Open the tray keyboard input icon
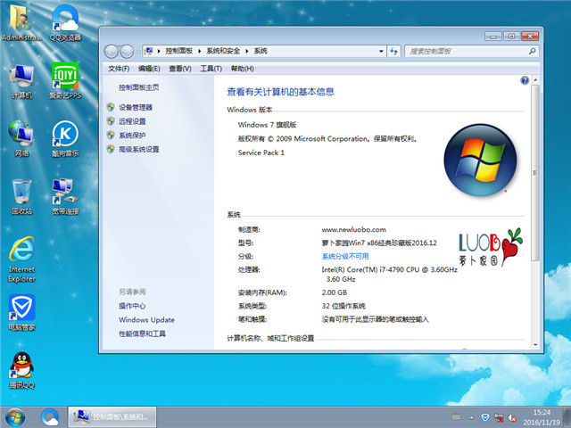The width and height of the screenshot is (571, 428). pyautogui.click(x=456, y=417)
